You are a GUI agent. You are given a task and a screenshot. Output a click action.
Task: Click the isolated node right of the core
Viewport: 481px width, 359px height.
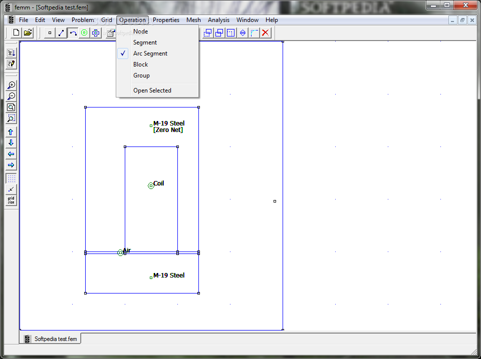[x=275, y=201]
